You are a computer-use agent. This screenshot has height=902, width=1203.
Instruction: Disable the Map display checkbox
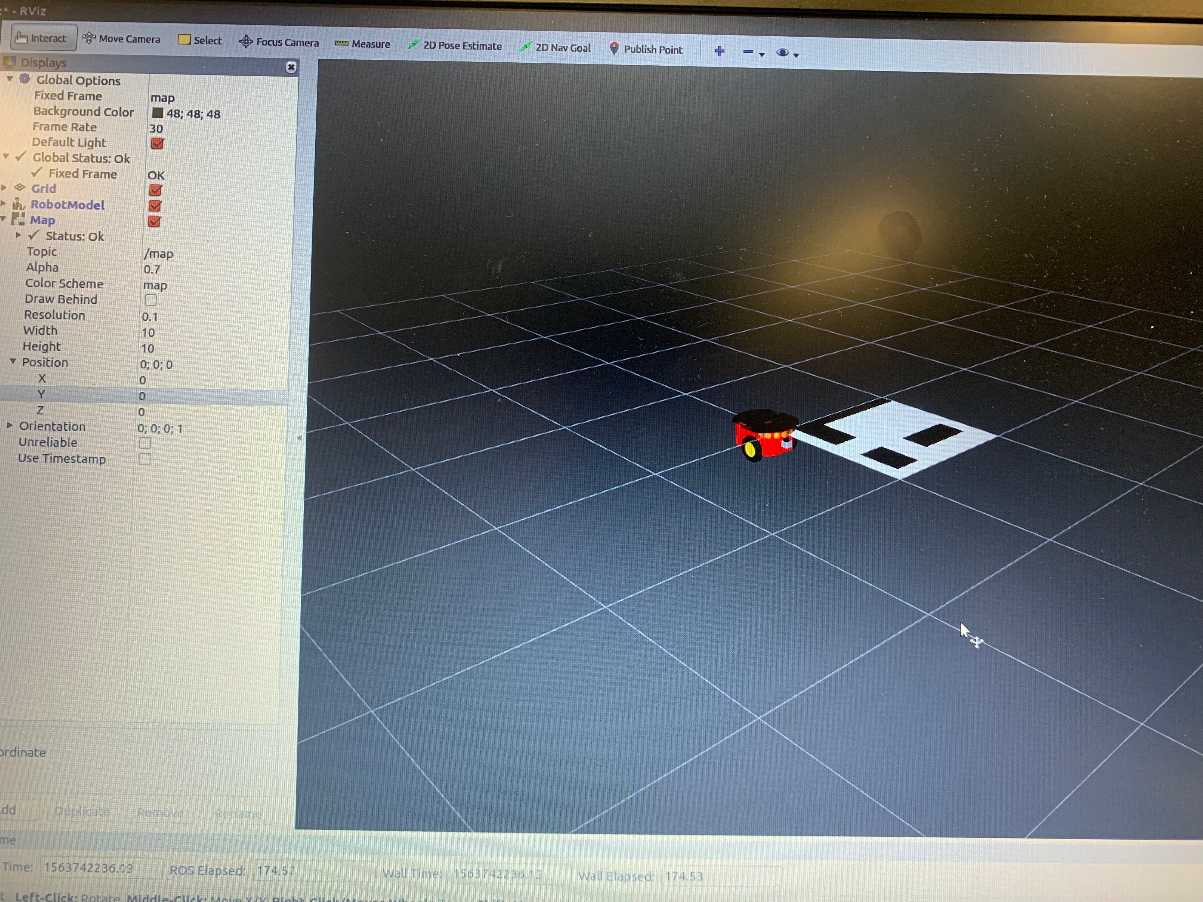154,221
